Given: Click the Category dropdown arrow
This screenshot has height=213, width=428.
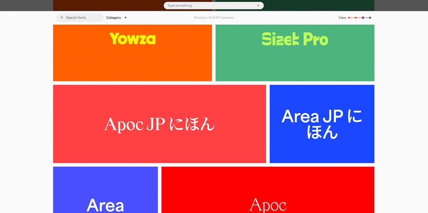Looking at the screenshot, I should pyautogui.click(x=126, y=18).
